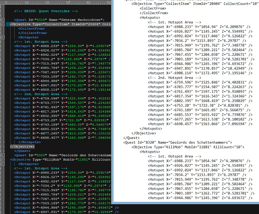Click closing Quest tag in dark editor
The height and width of the screenshot is (214, 259).
point(22,151)
